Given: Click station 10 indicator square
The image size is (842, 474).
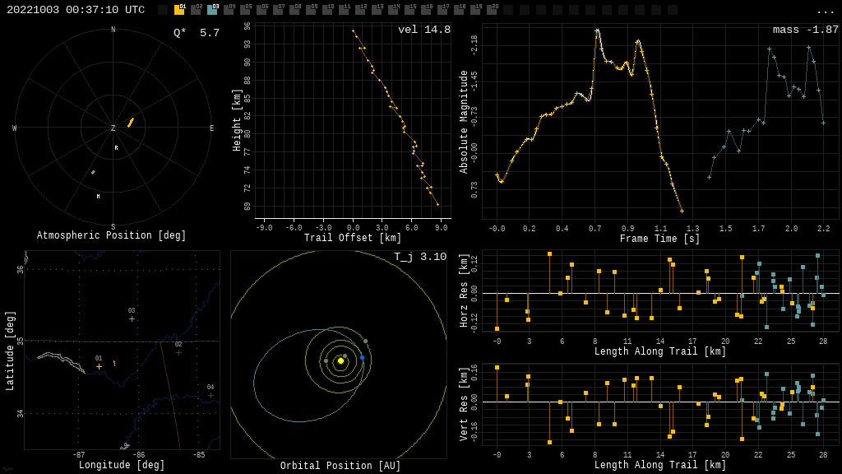Looking at the screenshot, I should 327,10.
